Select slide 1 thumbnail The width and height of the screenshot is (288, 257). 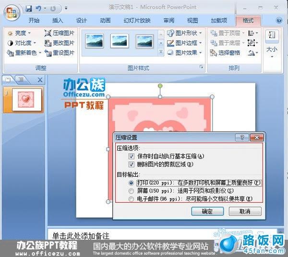(26, 99)
